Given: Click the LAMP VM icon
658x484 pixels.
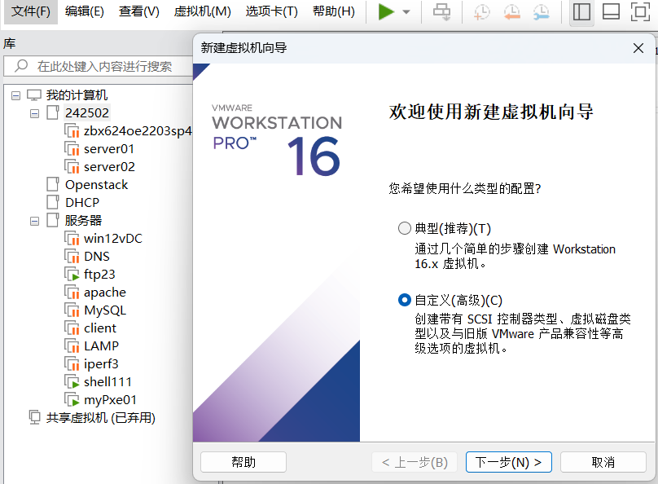Looking at the screenshot, I should coord(72,346).
